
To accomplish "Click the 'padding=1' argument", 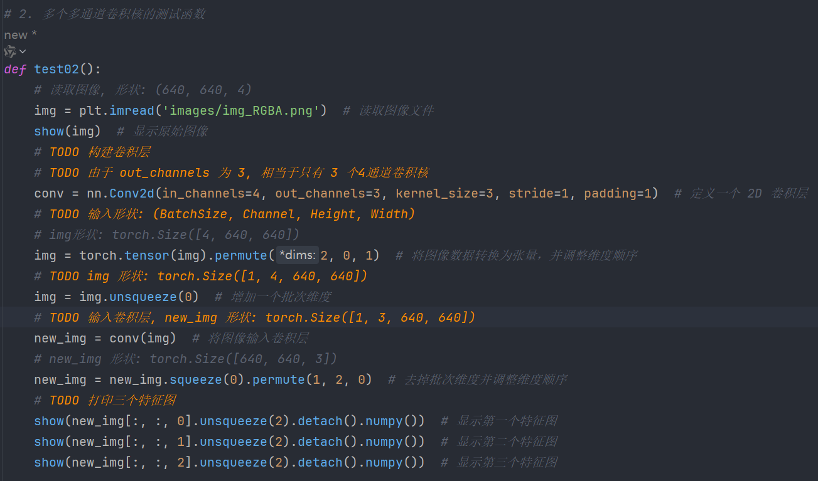I will click(617, 193).
